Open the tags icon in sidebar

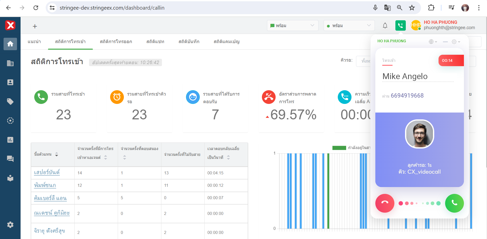click(x=10, y=102)
